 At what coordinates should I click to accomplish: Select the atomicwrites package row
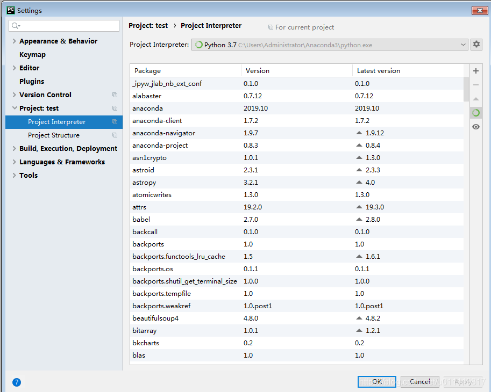coord(297,195)
